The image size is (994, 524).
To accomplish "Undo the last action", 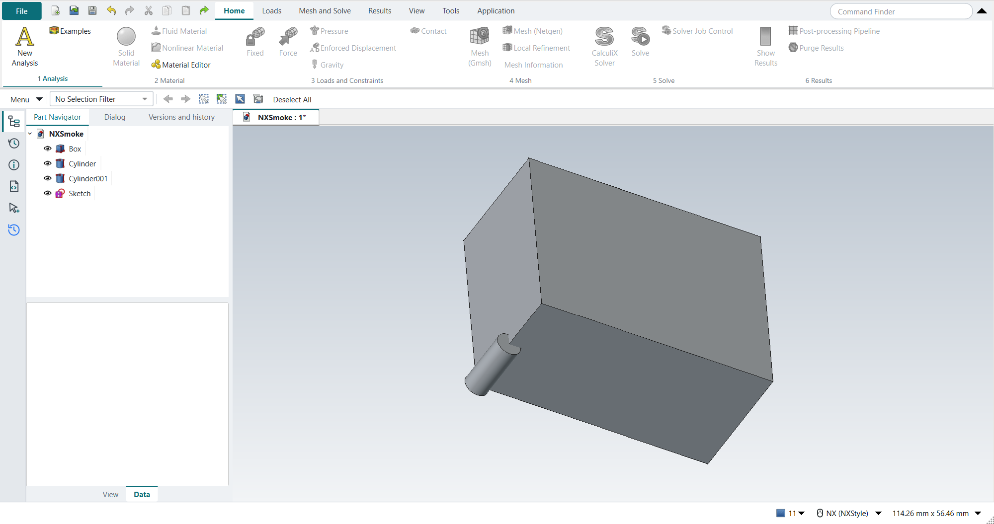I will tap(111, 10).
